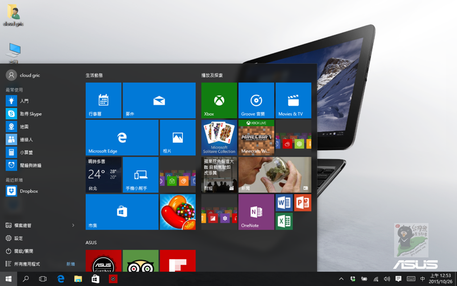This screenshot has height=286, width=457.
Task: Show hidden system tray icons
Action: [341, 279]
